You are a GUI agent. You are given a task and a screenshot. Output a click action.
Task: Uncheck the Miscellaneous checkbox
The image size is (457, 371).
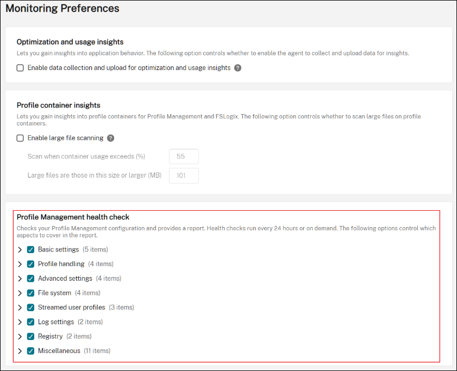click(x=30, y=351)
